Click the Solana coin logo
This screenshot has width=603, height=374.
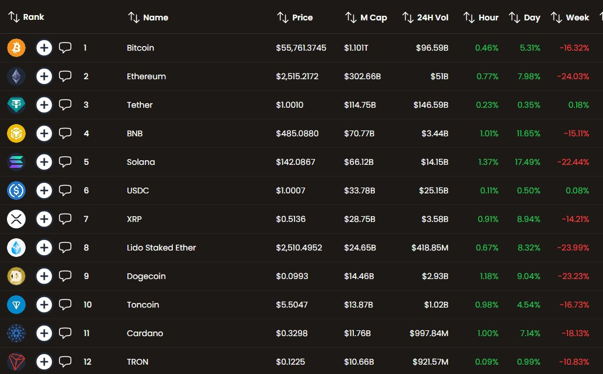pos(16,162)
